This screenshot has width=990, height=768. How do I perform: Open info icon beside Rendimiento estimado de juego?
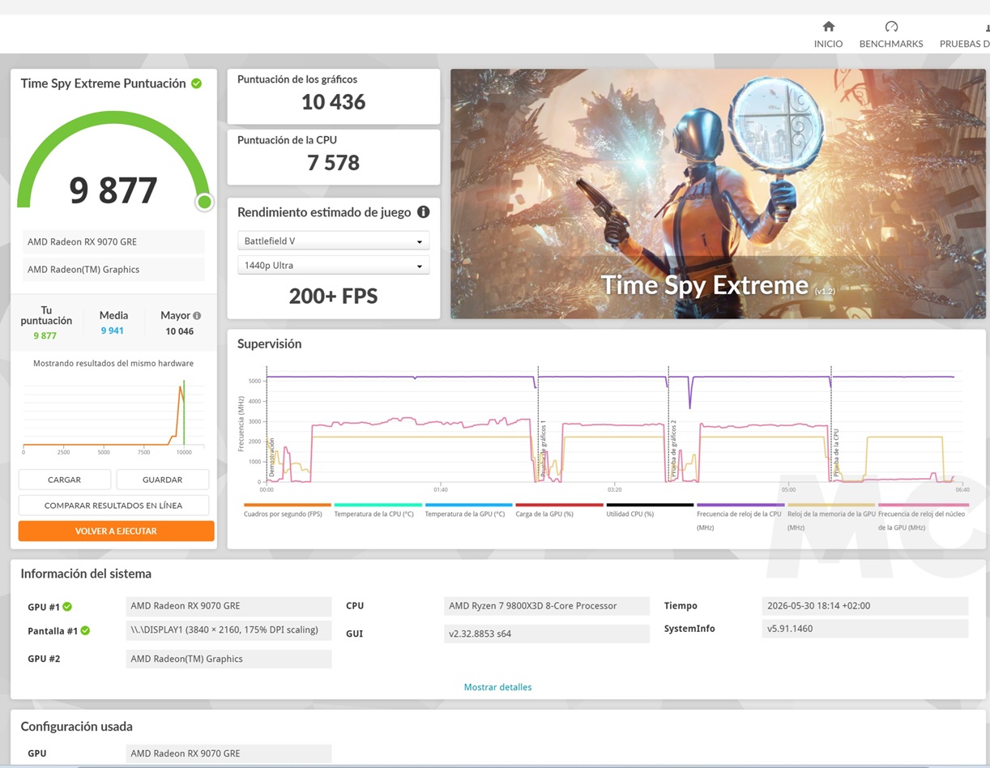(x=423, y=212)
